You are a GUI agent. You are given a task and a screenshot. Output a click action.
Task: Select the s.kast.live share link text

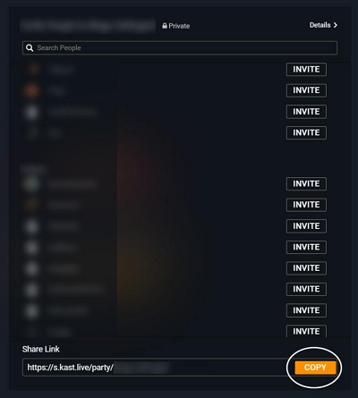[x=70, y=368]
